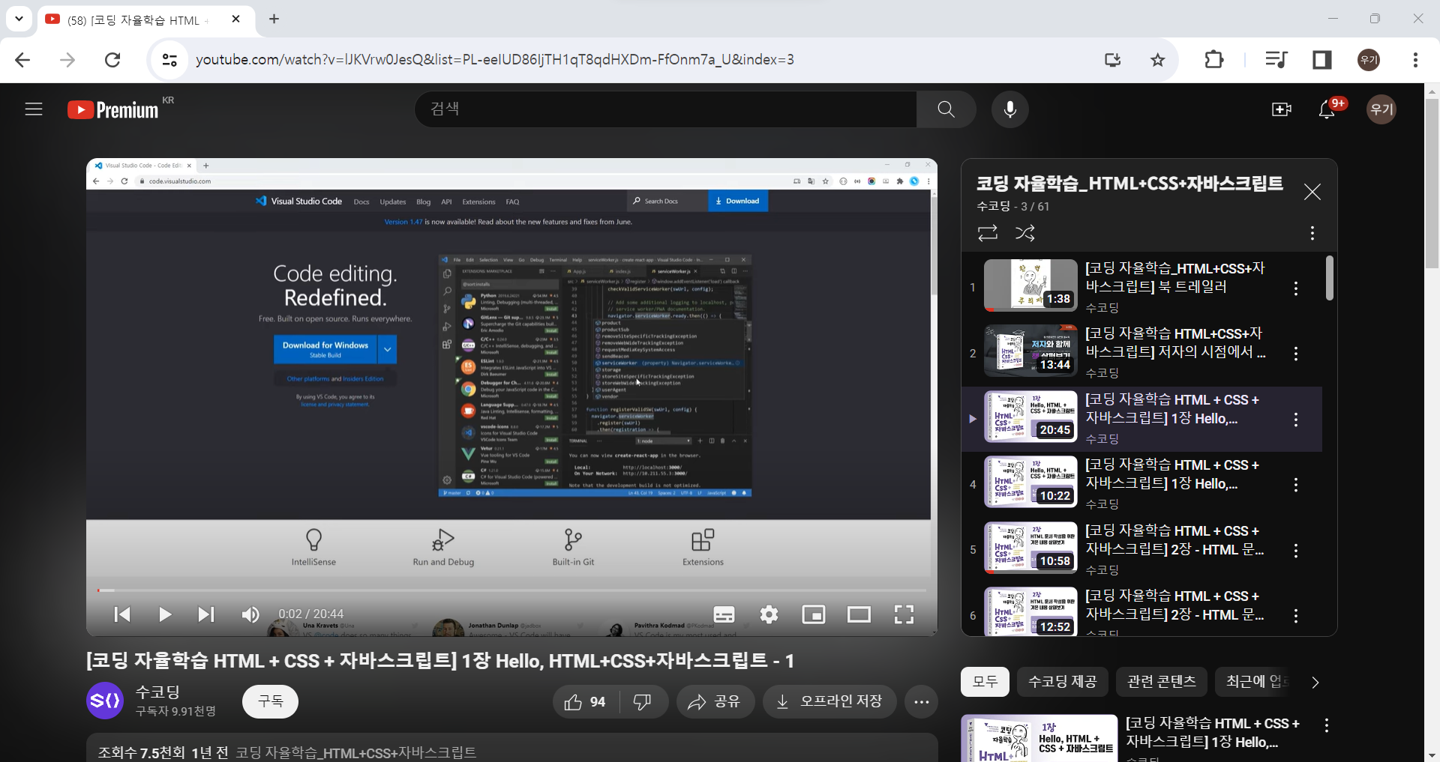This screenshot has width=1440, height=762.
Task: Open more actions below video
Action: click(x=922, y=702)
